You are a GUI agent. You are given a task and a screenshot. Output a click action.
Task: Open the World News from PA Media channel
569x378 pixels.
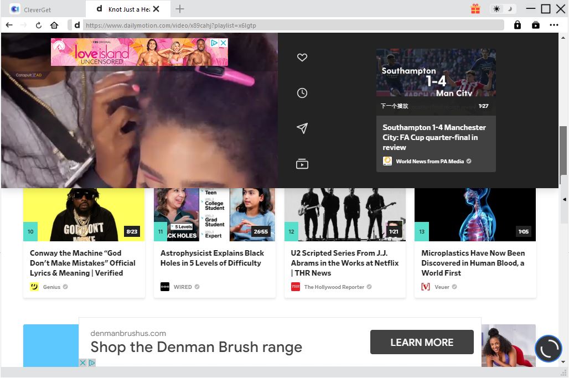432,161
